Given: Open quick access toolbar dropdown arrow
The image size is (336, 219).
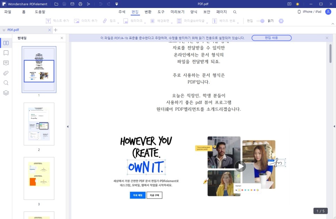Looking at the screenshot, I should click(117, 4).
